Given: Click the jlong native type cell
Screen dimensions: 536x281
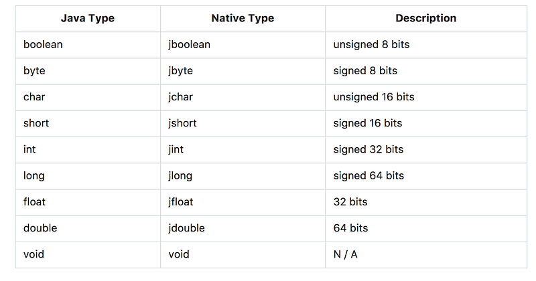Looking at the screenshot, I should click(x=180, y=175).
